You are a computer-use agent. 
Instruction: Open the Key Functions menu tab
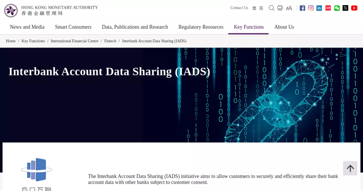249,27
